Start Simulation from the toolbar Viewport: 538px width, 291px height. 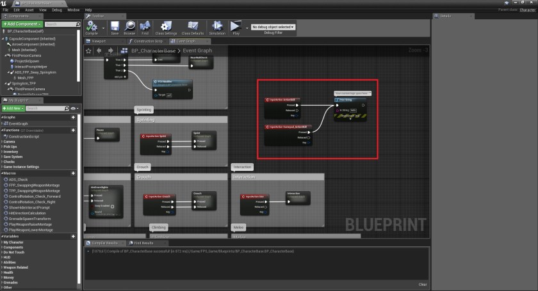(x=217, y=26)
